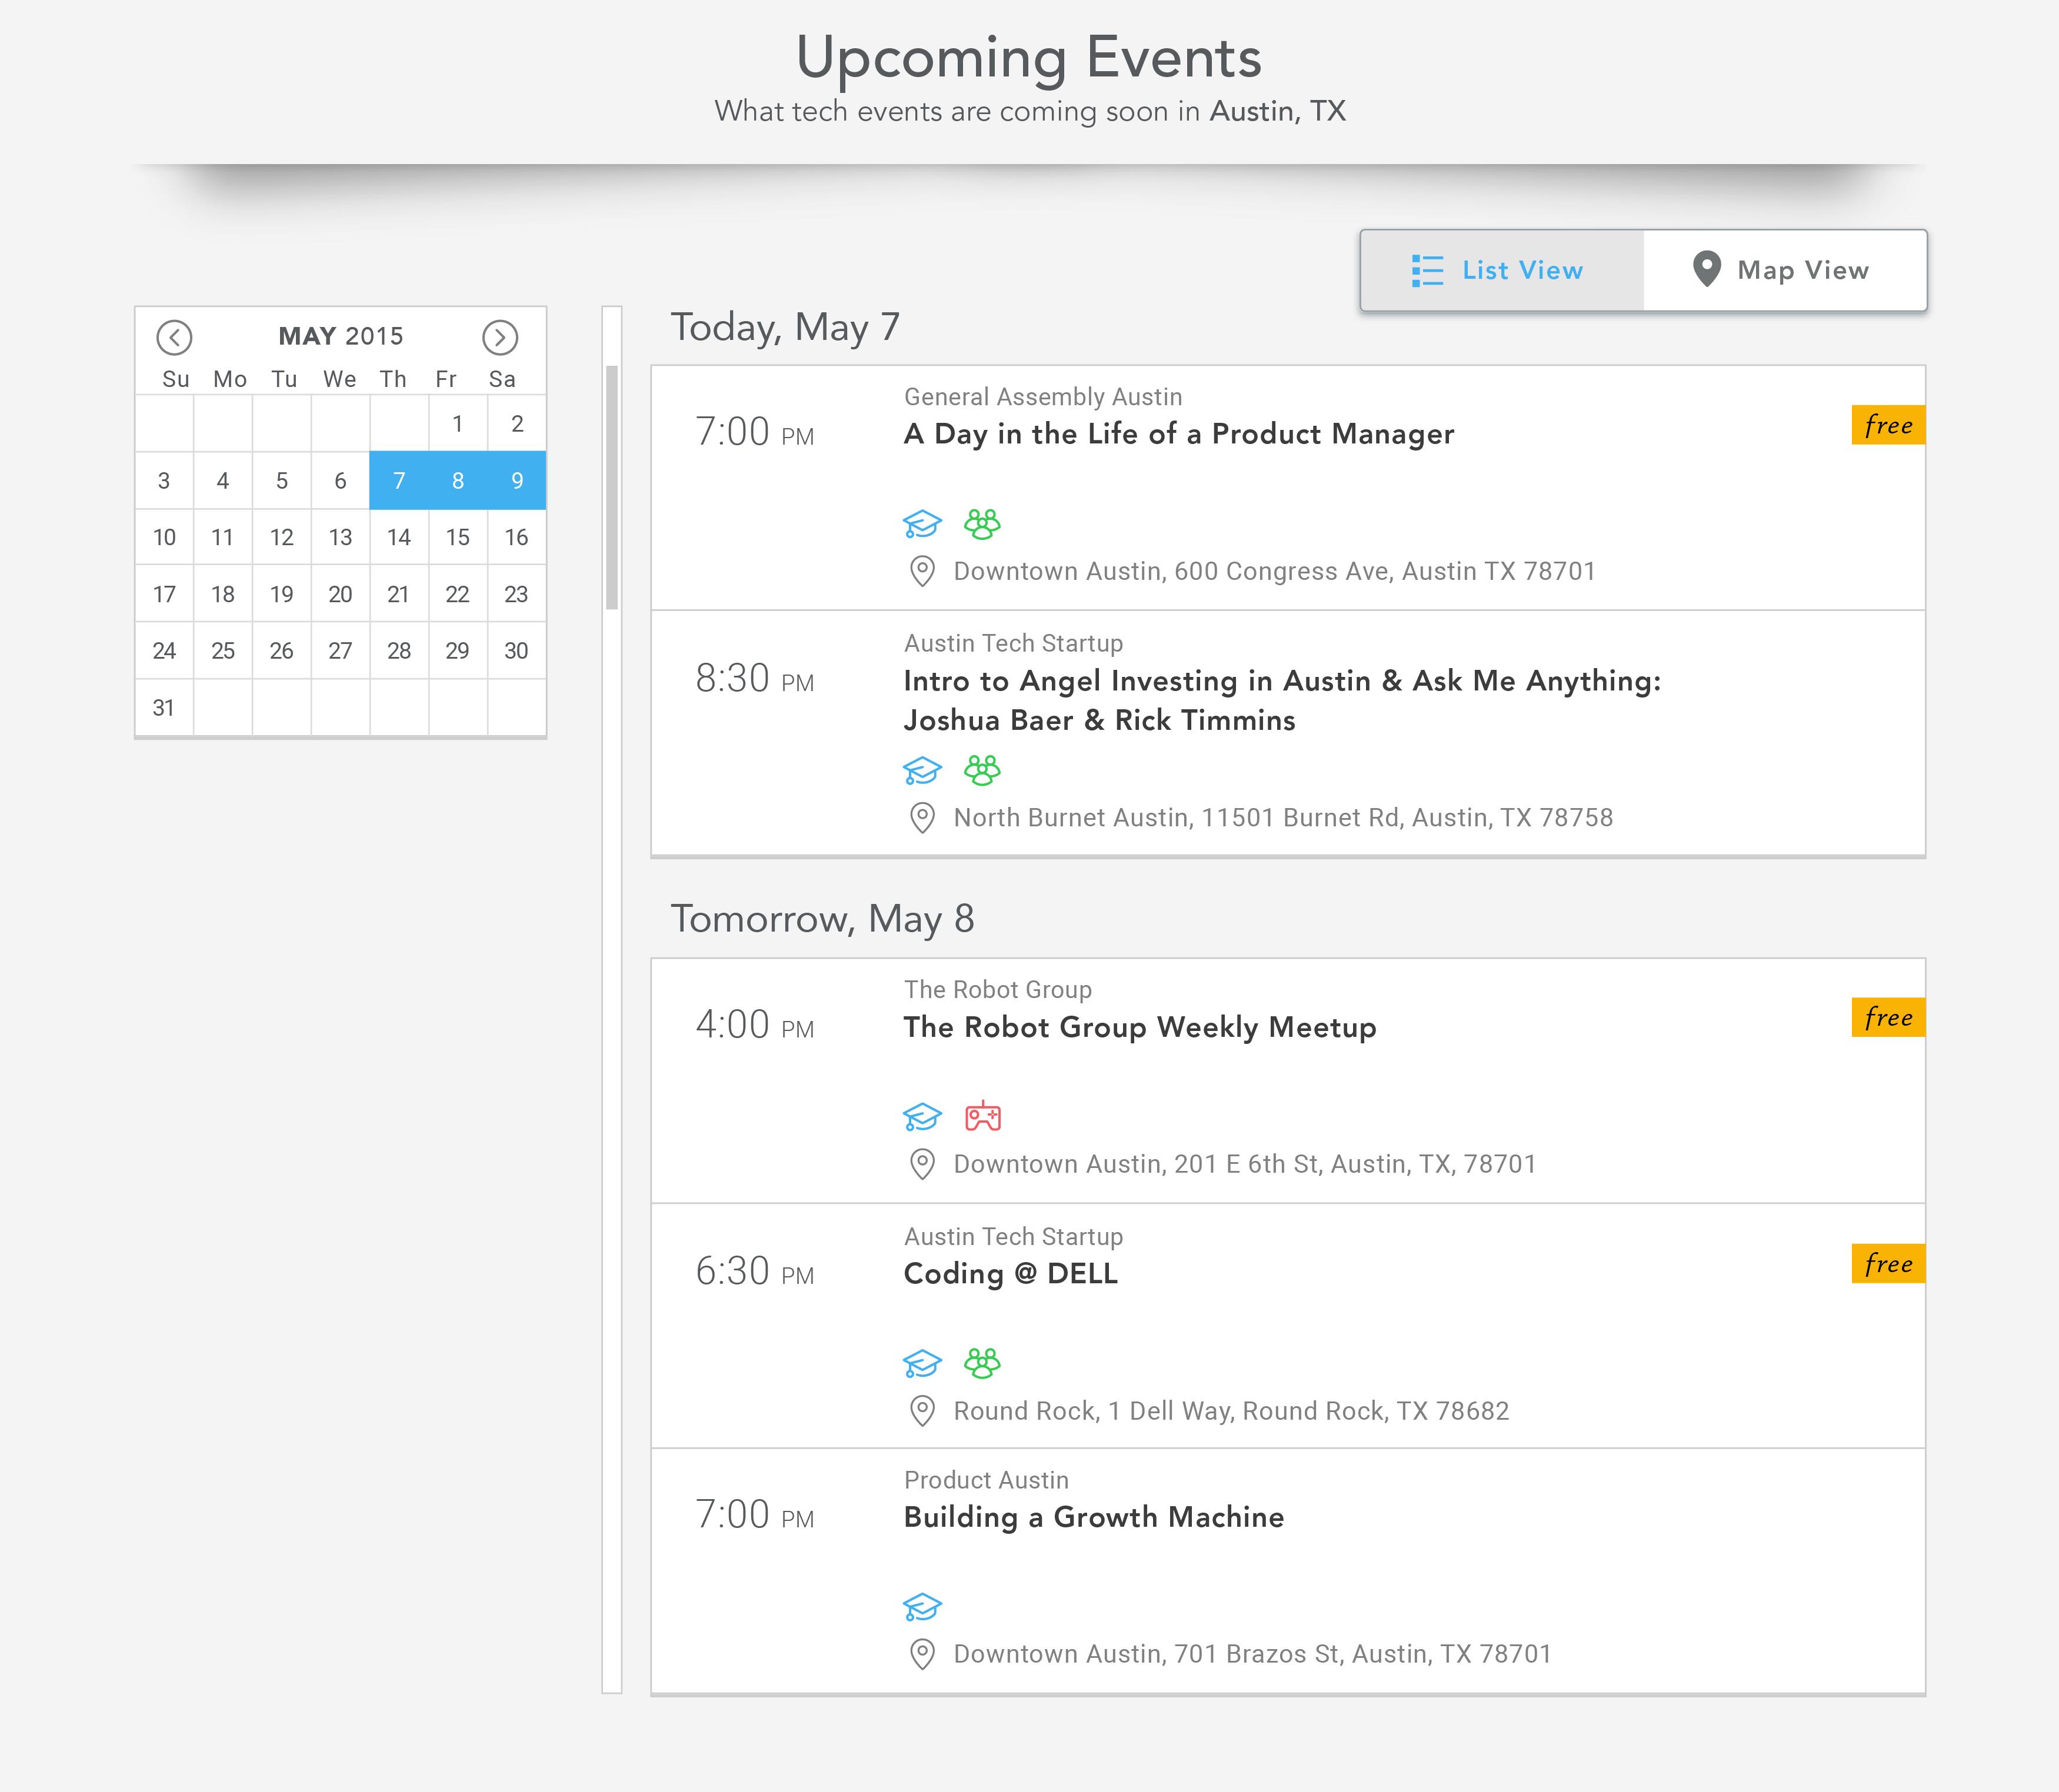2059x1792 pixels.
Task: Click the location pin beside 701 Brazos St address
Action: click(921, 1654)
